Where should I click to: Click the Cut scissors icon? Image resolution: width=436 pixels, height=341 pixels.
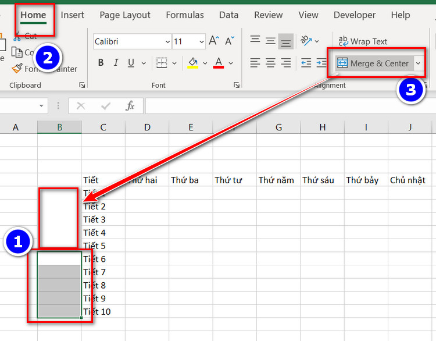tap(17, 36)
